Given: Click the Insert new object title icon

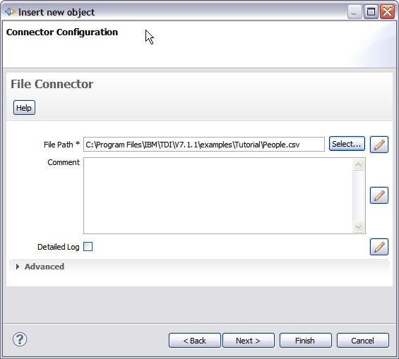Looking at the screenshot, I should coord(10,12).
